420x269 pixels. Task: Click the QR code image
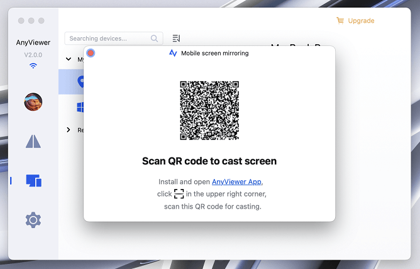[209, 110]
